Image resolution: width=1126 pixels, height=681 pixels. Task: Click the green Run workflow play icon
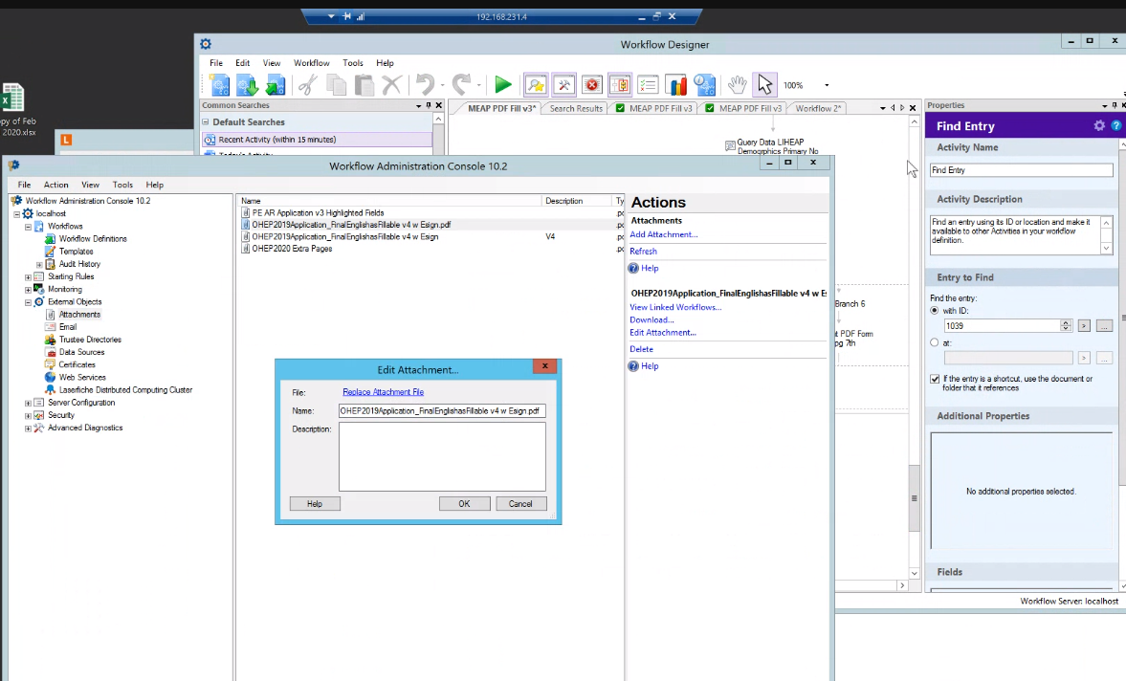[x=503, y=85]
